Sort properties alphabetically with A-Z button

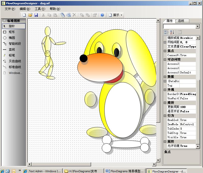point(172,32)
